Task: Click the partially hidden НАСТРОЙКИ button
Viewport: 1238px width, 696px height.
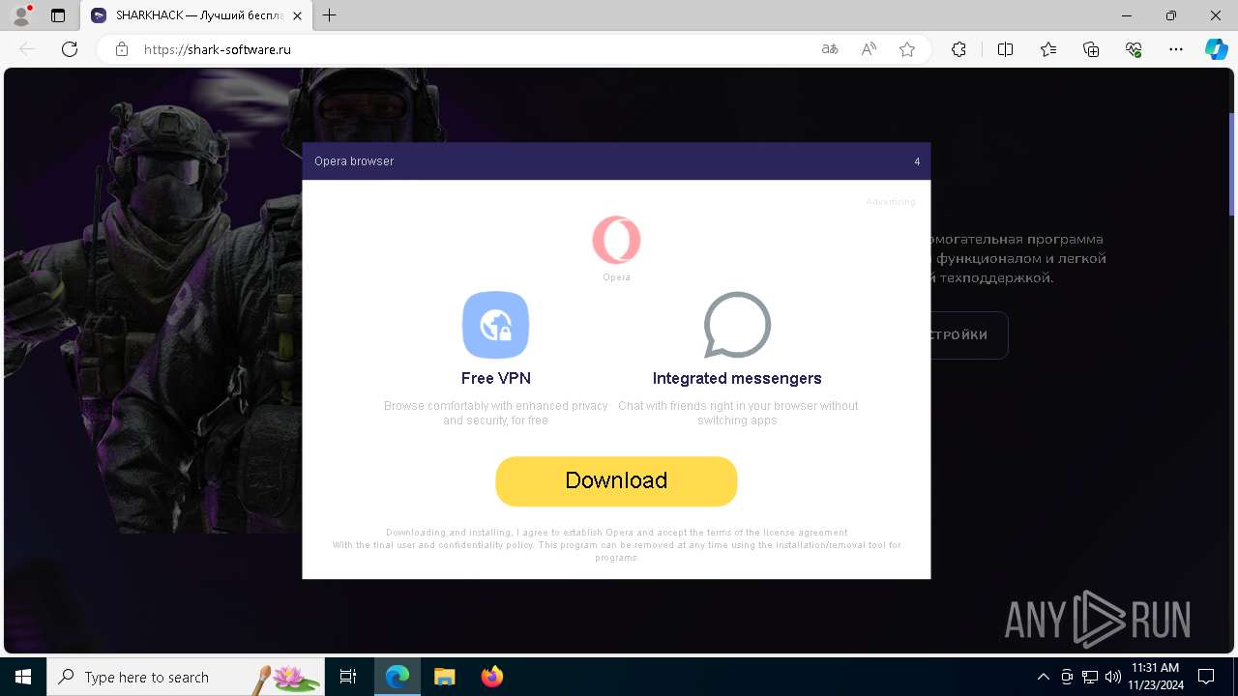Action: pos(969,335)
